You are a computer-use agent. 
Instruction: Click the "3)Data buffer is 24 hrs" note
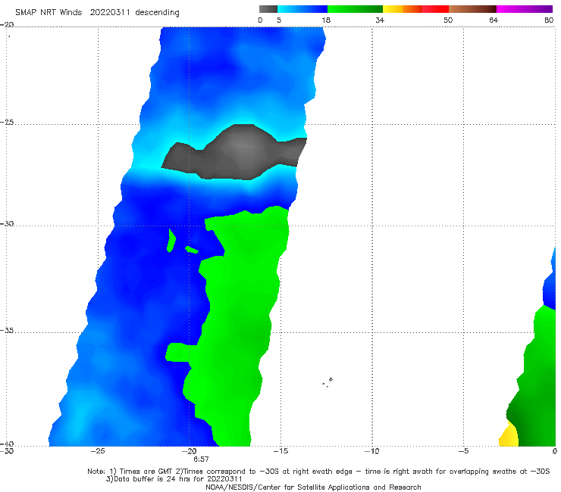[x=174, y=479]
